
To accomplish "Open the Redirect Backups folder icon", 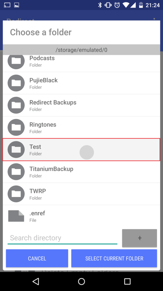I will tap(16, 105).
